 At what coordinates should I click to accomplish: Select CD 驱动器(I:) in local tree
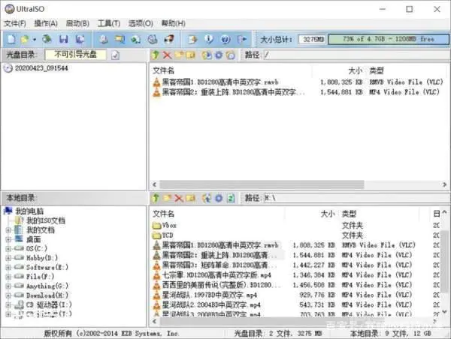[x=49, y=304]
